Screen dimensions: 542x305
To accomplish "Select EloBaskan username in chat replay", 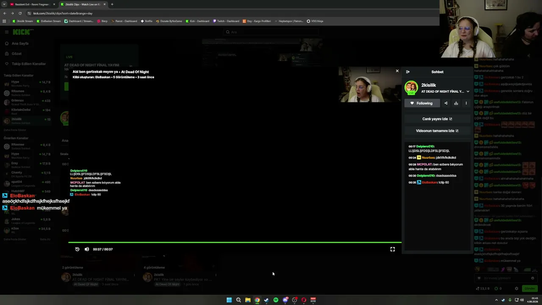I will pyautogui.click(x=429, y=183).
